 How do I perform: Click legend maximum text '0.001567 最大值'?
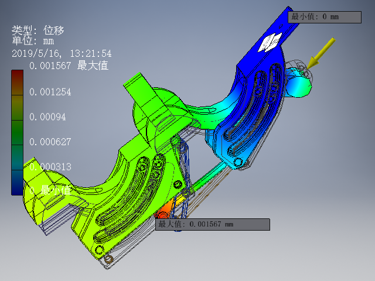(x=69, y=66)
